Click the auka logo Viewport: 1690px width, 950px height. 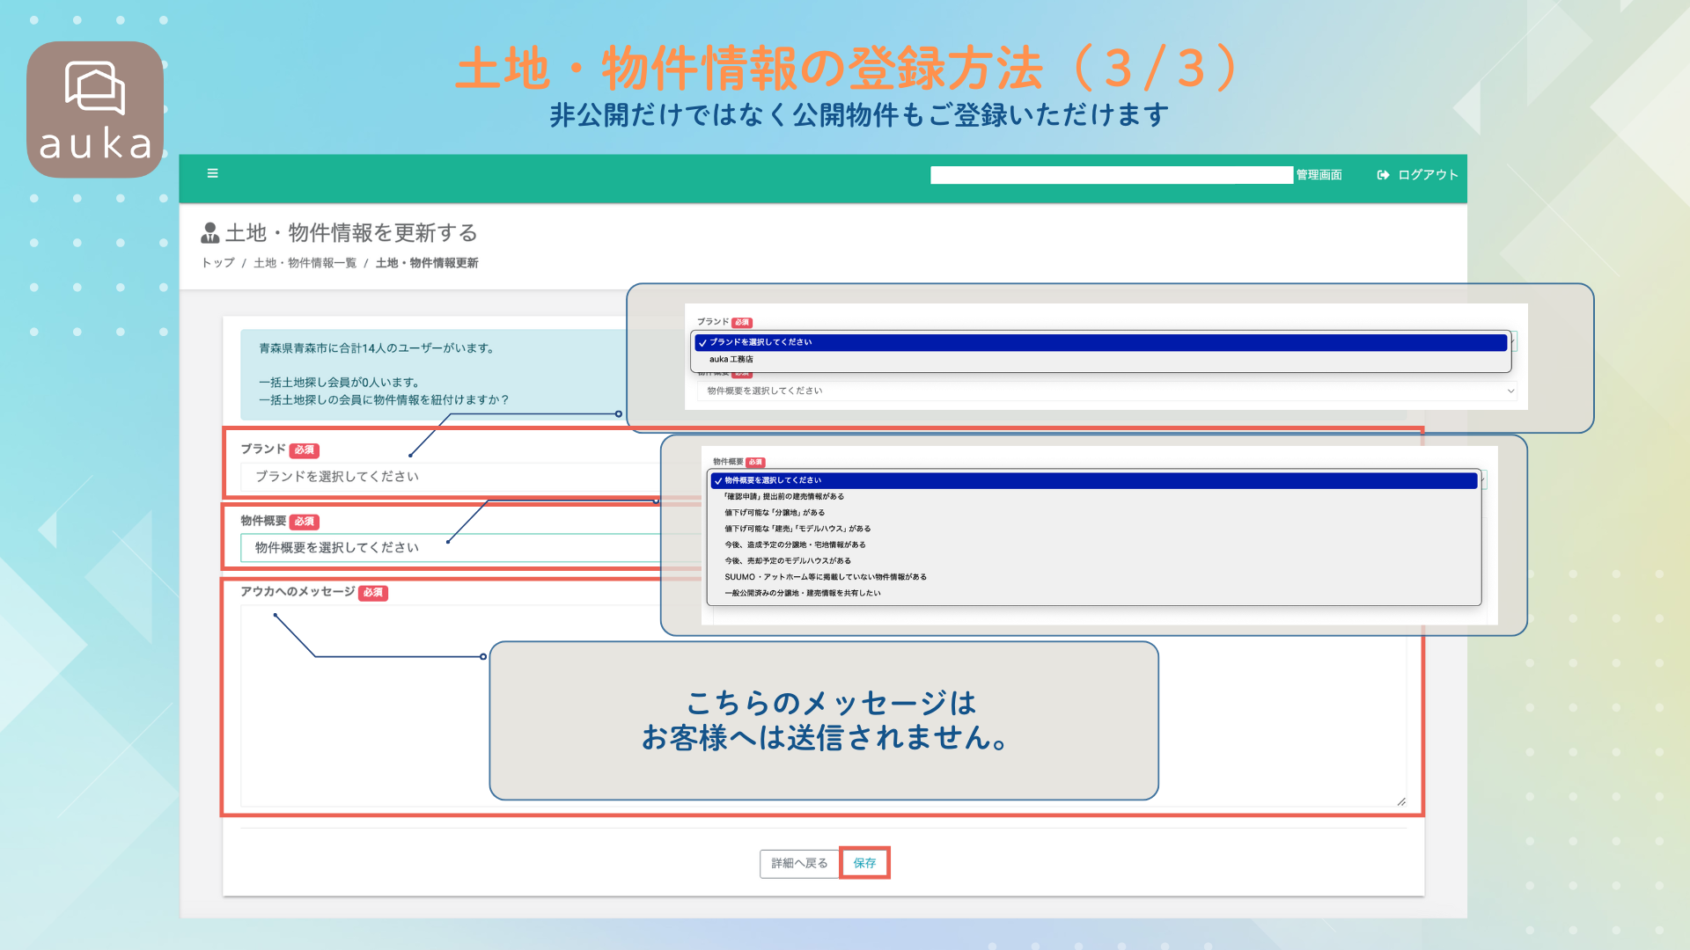(95, 110)
